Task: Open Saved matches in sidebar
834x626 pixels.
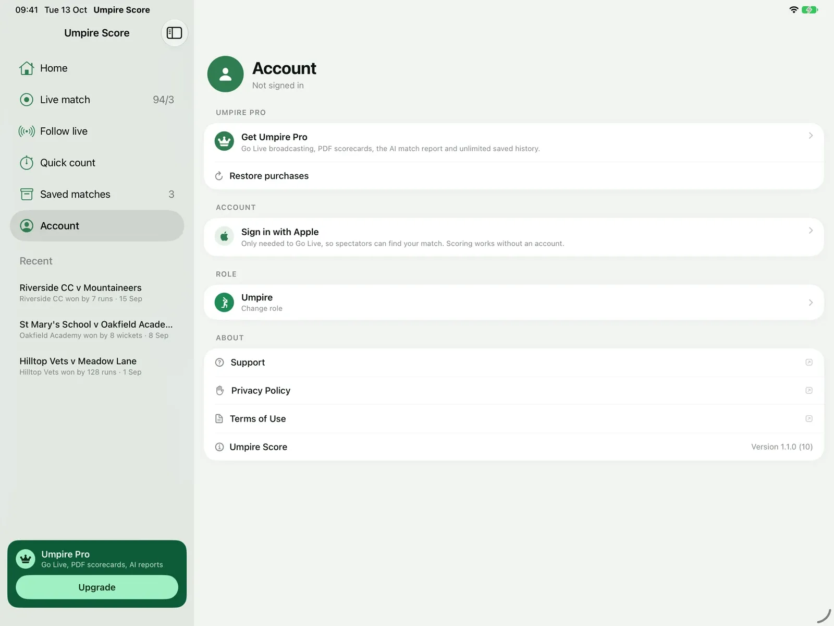Action: point(97,195)
